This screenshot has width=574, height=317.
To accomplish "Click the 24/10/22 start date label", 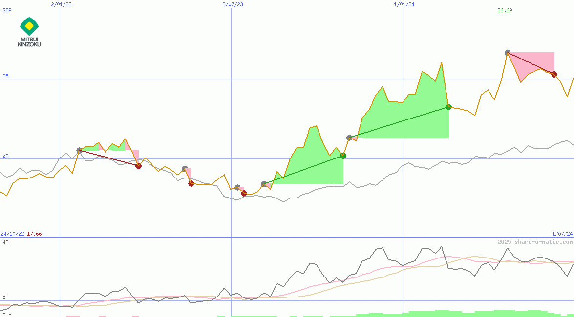I will 12,234.
